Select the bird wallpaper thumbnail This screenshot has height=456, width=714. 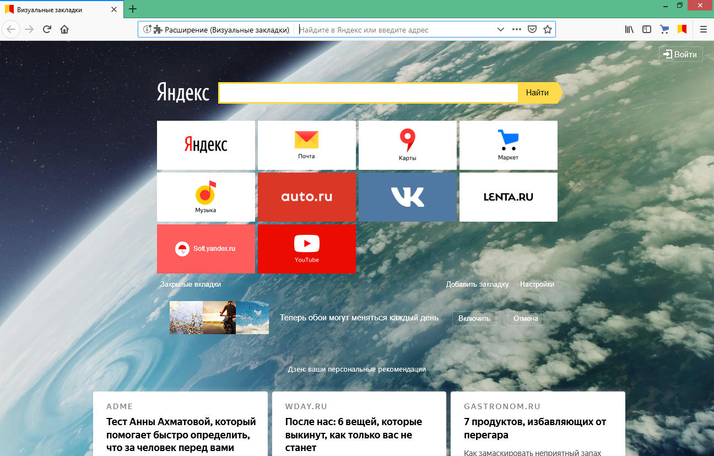pyautogui.click(x=252, y=318)
